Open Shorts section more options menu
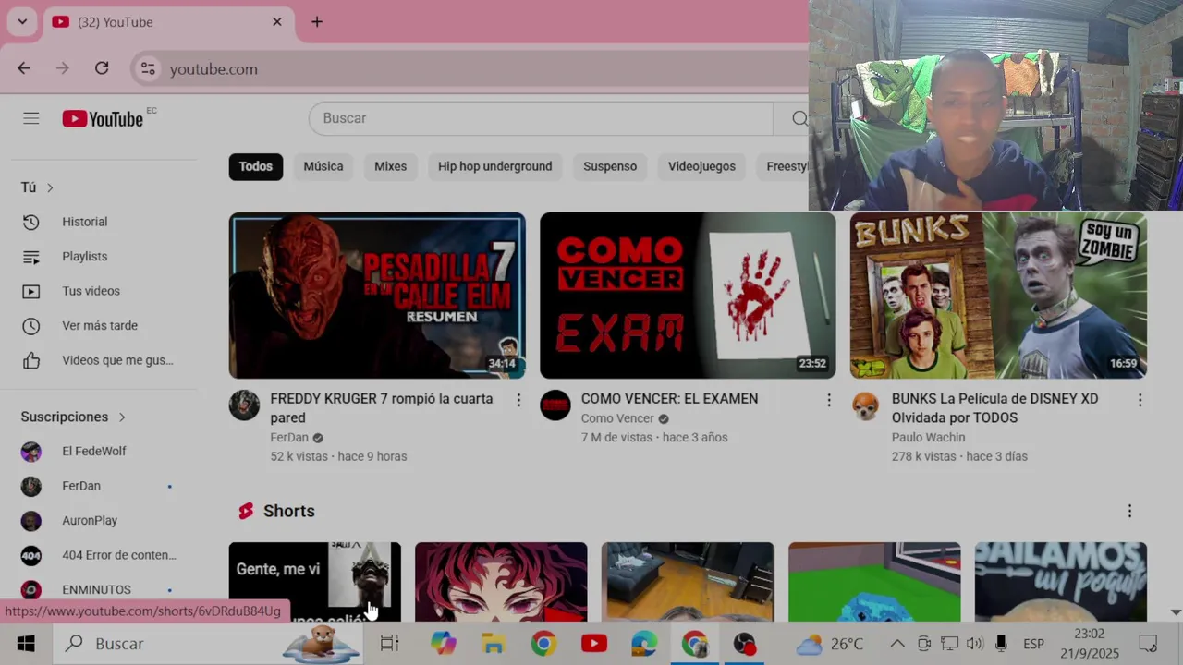Viewport: 1183px width, 665px height. coord(1129,511)
